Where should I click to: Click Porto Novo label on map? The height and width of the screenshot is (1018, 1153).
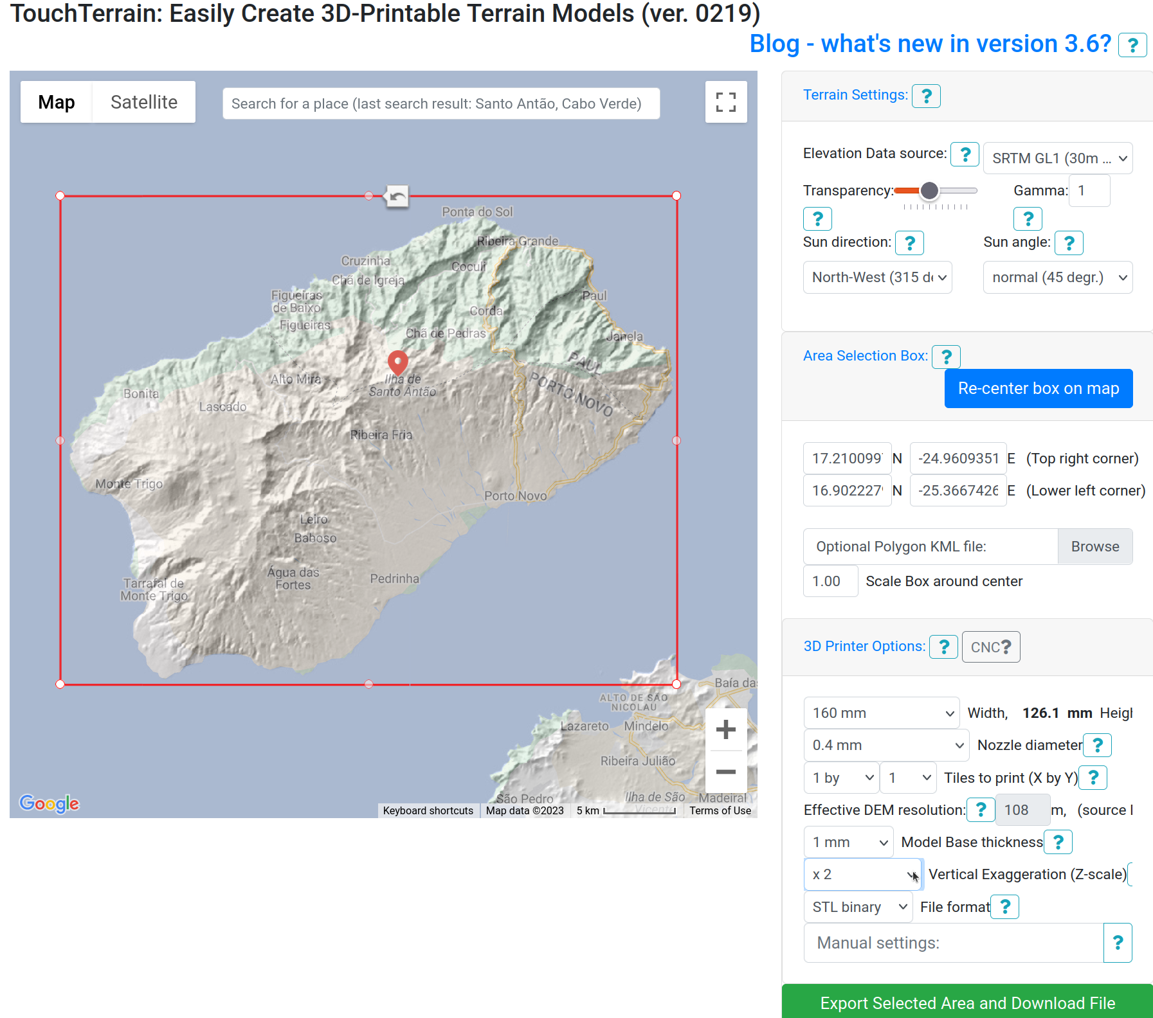pyautogui.click(x=516, y=496)
